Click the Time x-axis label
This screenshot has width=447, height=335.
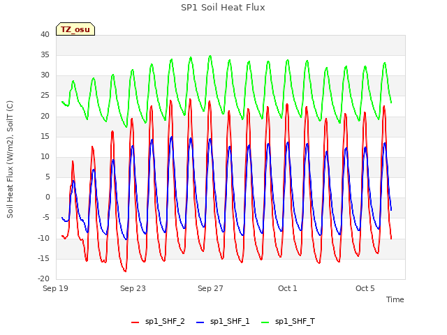(395, 299)
